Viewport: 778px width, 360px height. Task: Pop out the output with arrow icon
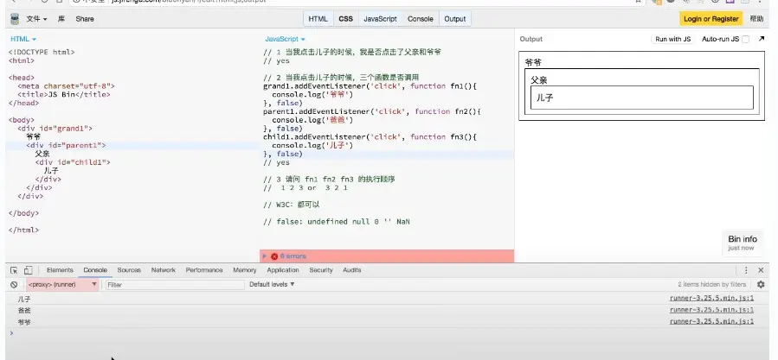(x=762, y=39)
